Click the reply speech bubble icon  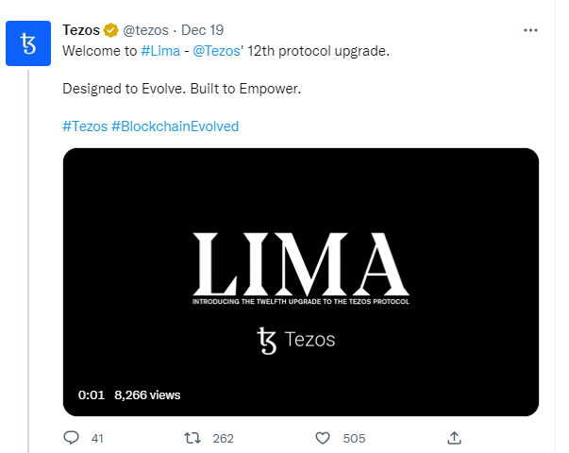[x=71, y=438]
